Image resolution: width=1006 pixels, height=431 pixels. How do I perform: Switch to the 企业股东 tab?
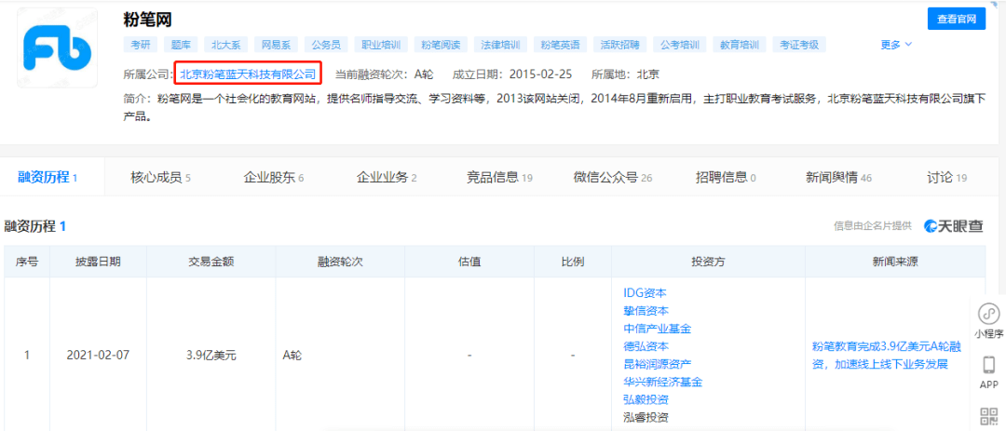[274, 177]
